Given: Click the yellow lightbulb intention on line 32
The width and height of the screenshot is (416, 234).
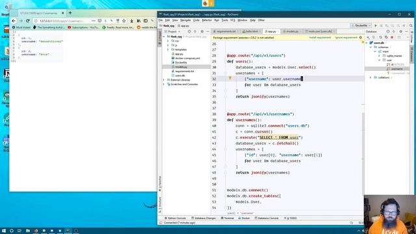Looking at the screenshot, I should click(230, 78).
